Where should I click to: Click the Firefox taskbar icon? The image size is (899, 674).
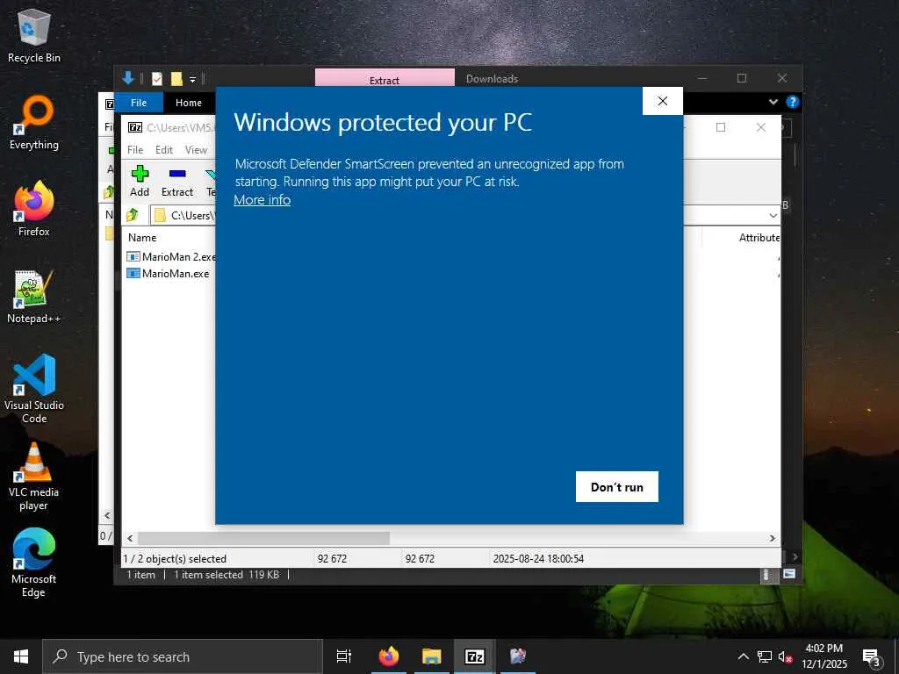point(389,656)
